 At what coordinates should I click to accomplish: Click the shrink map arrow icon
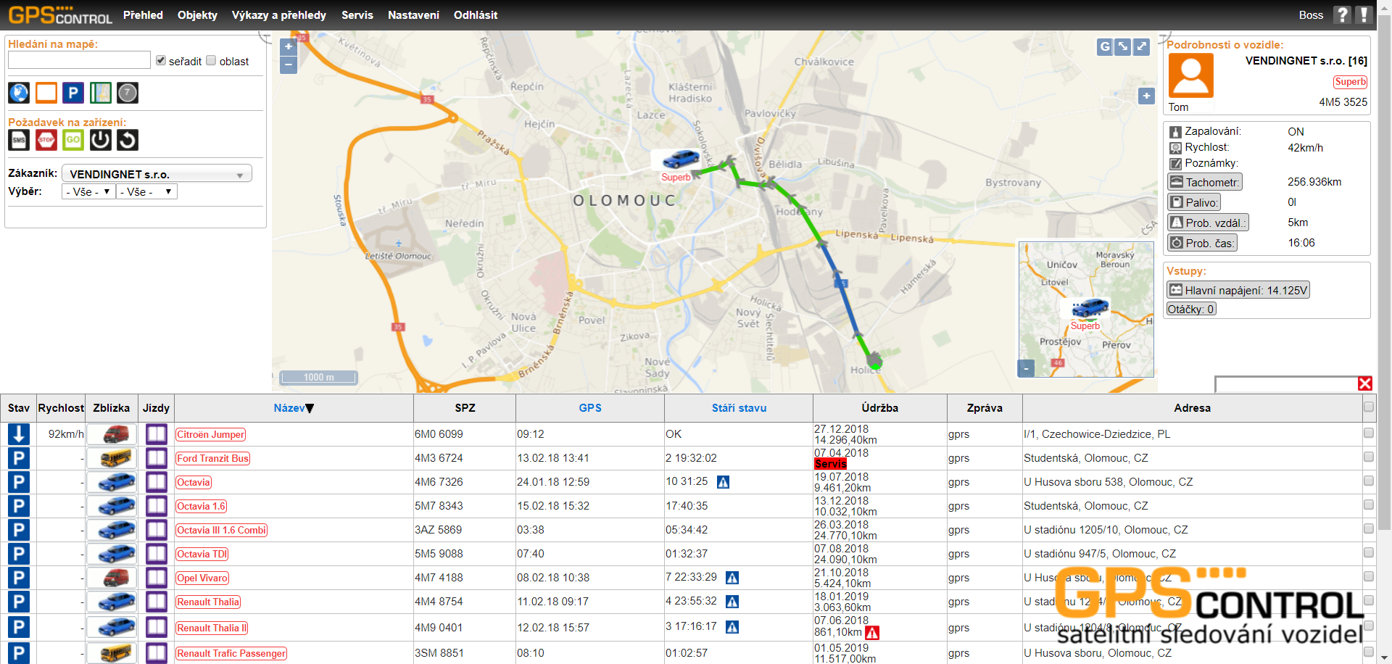point(1123,47)
